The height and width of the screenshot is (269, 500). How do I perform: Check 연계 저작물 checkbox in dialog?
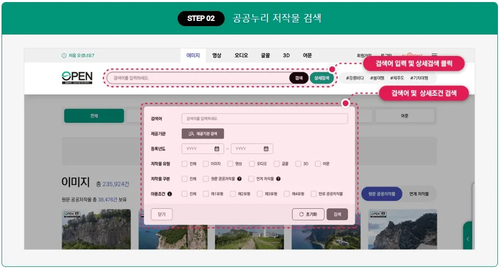[x=251, y=179]
